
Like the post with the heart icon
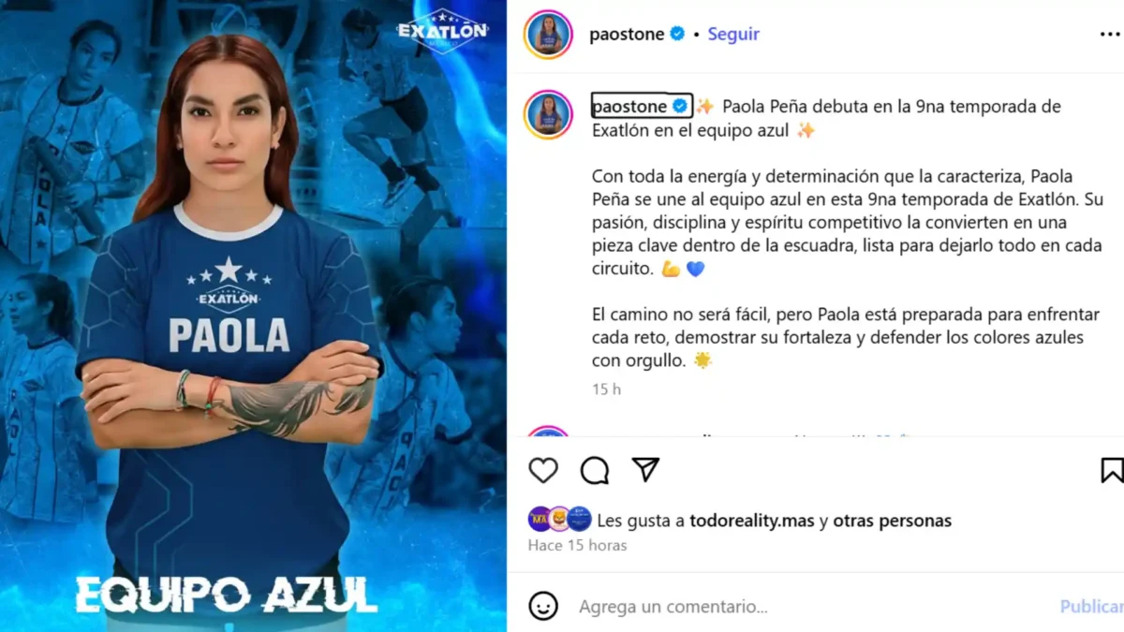pos(543,470)
